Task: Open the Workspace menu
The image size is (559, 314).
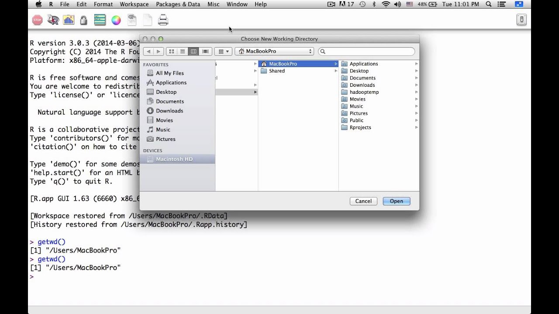Action: [x=134, y=4]
